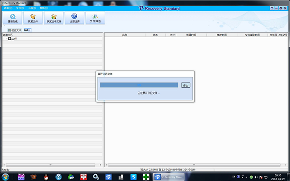Select the F: drive label in partition tree
The image size is (290, 181).
pyautogui.click(x=16, y=39)
